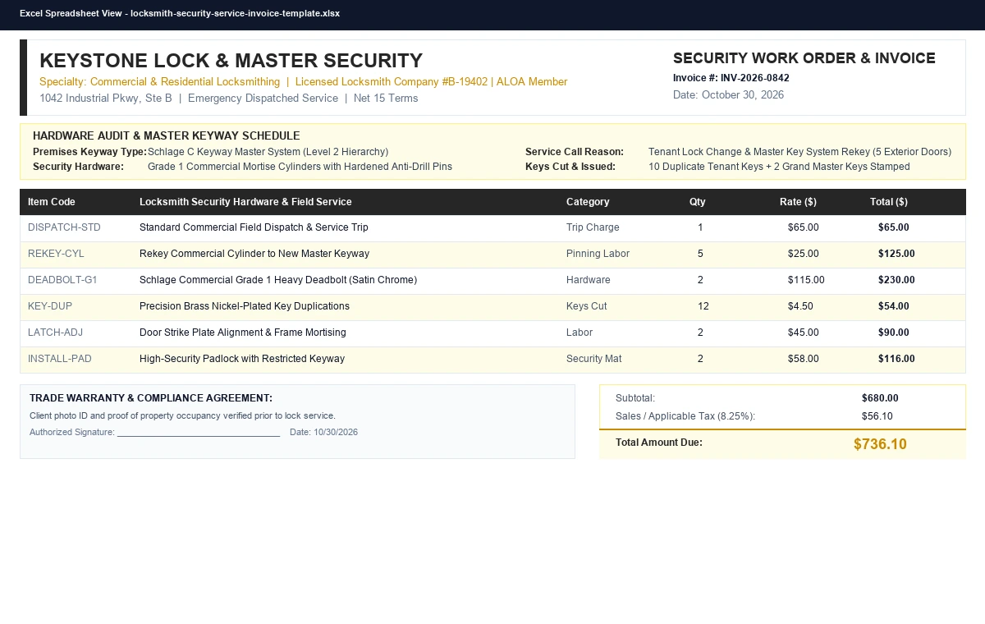Click the Keys Cut category cell
This screenshot has height=624, width=985.
pyautogui.click(x=587, y=306)
